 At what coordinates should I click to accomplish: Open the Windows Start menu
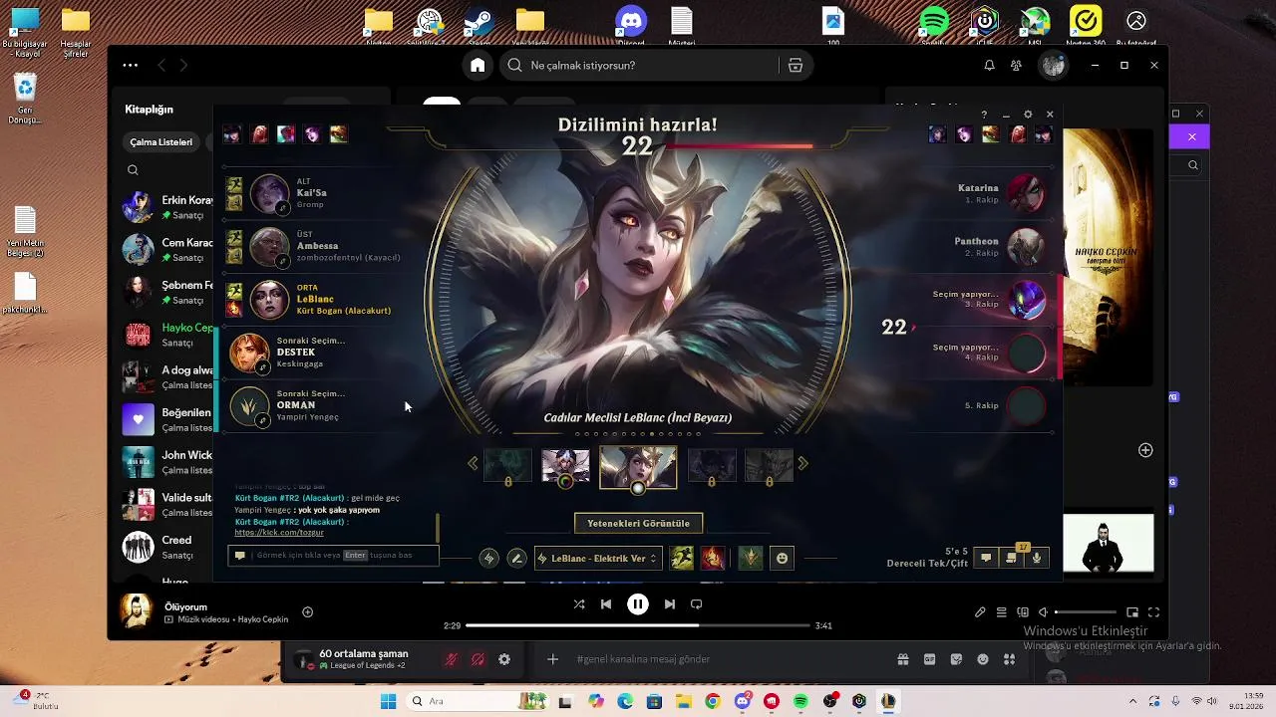coord(388,702)
